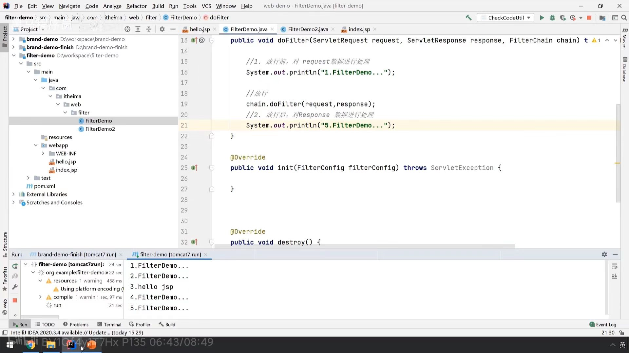The image size is (629, 353).
Task: Open Run panel settings gear
Action: 604,254
